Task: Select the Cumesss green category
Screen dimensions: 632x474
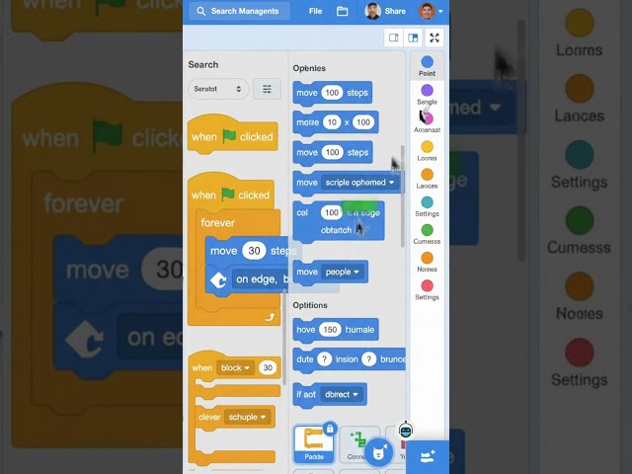Action: [x=427, y=230]
